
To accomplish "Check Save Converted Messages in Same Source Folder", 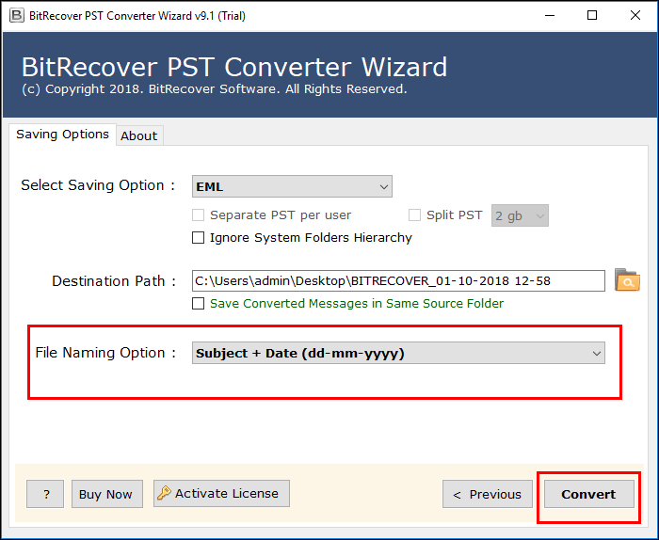I will [199, 304].
